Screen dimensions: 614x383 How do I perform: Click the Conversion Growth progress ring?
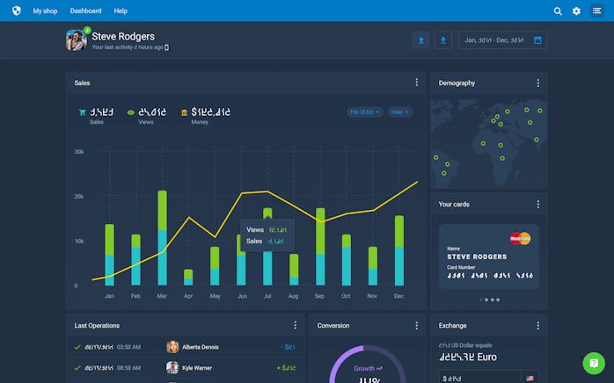(x=367, y=364)
